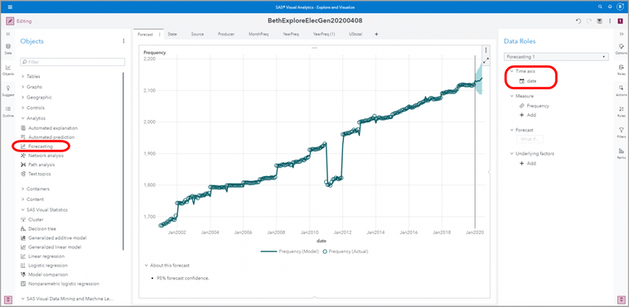Collapse the SAS Visual Statistics group
The height and width of the screenshot is (307, 629).
coord(23,209)
